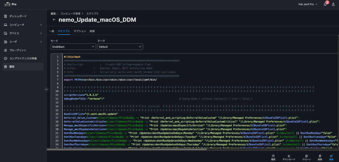Click the ダウンロード download icon
Viewport: 339px width, 162px height.
pyautogui.click(x=289, y=156)
